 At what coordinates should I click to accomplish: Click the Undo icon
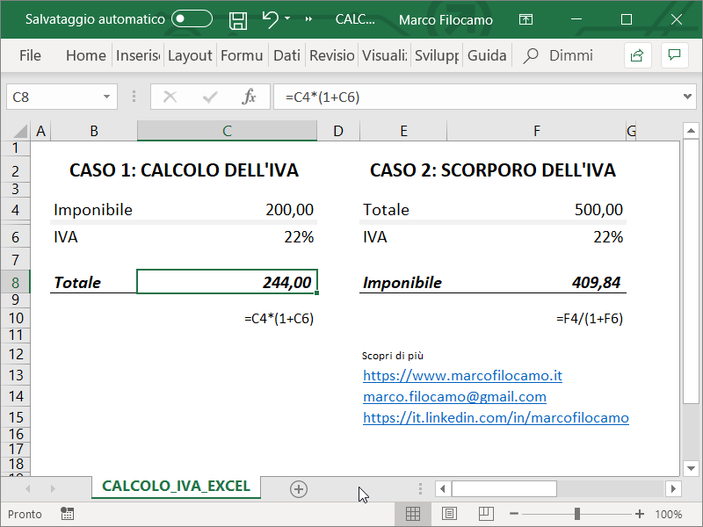[x=268, y=19]
